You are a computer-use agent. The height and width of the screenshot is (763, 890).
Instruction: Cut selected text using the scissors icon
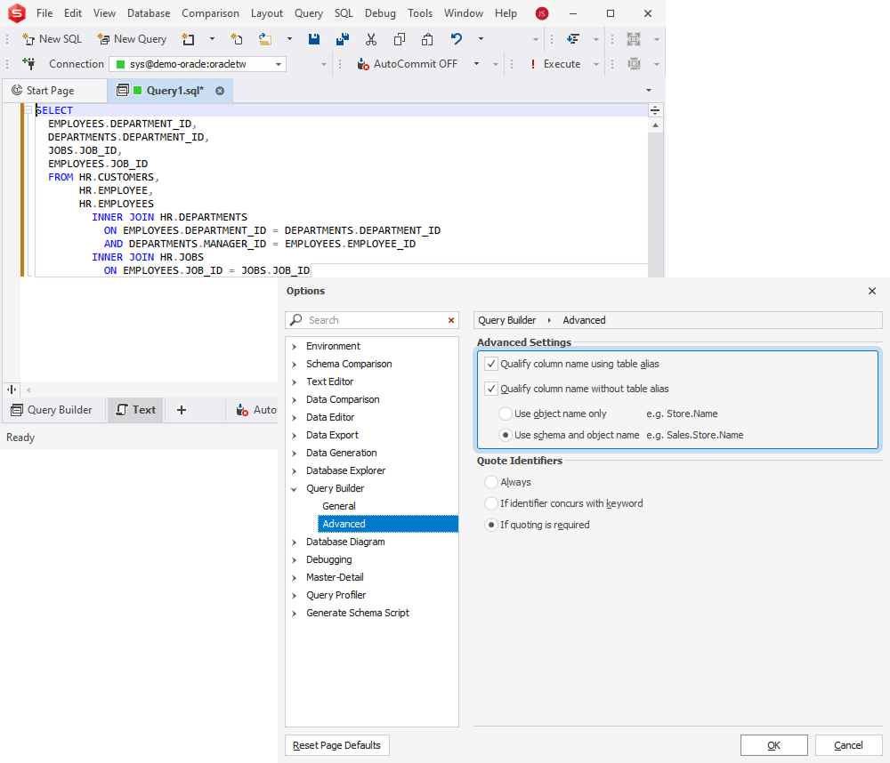(x=371, y=39)
